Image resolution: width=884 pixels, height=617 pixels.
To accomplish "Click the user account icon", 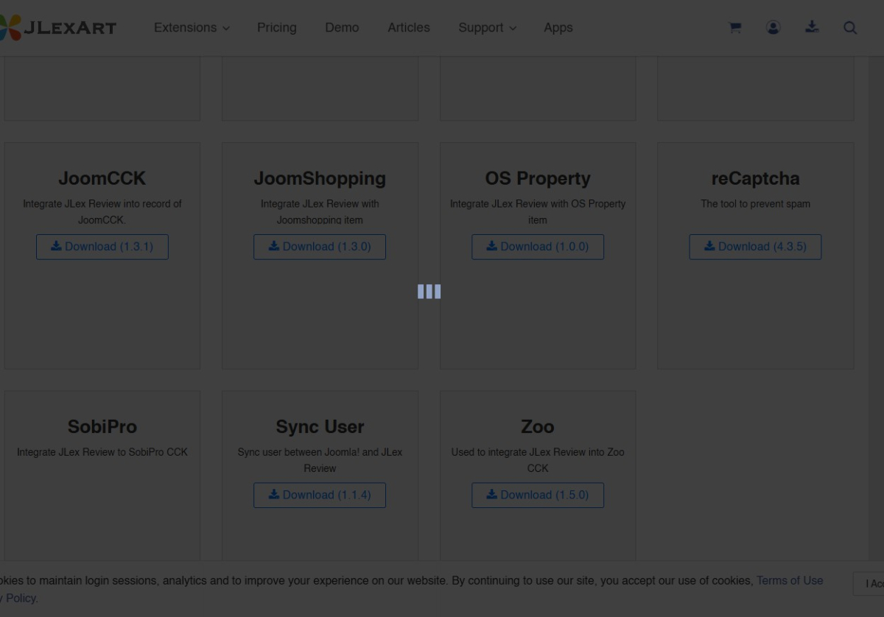I will [x=773, y=28].
